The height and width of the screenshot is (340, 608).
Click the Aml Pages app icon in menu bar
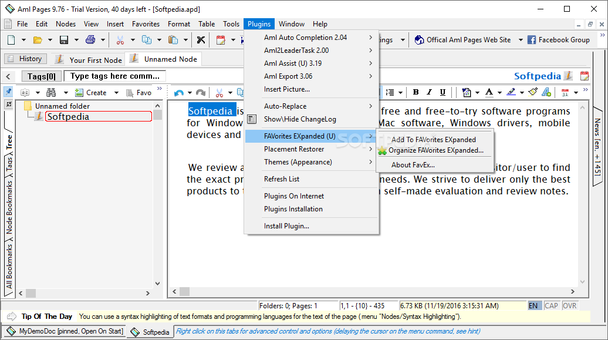tap(8, 24)
